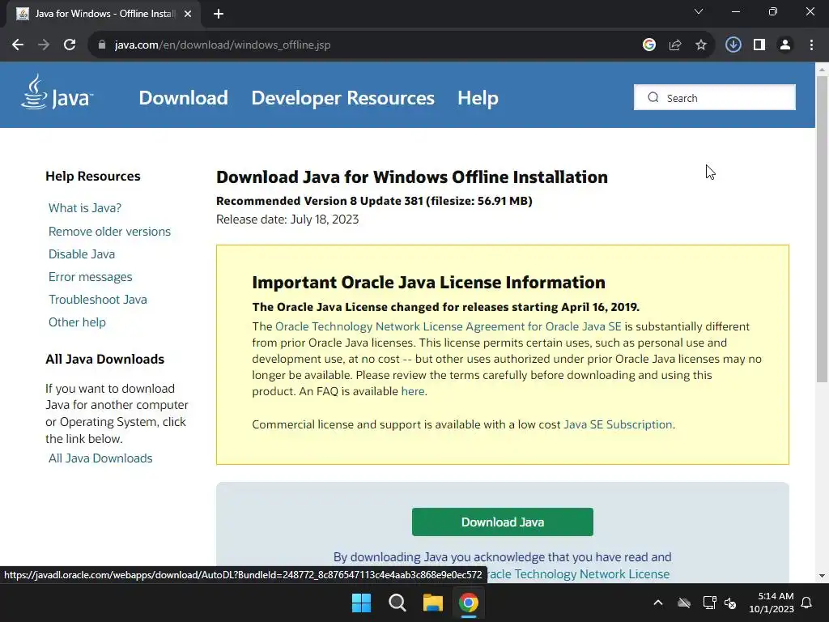The width and height of the screenshot is (829, 622).
Task: Share this page icon
Action: click(675, 45)
